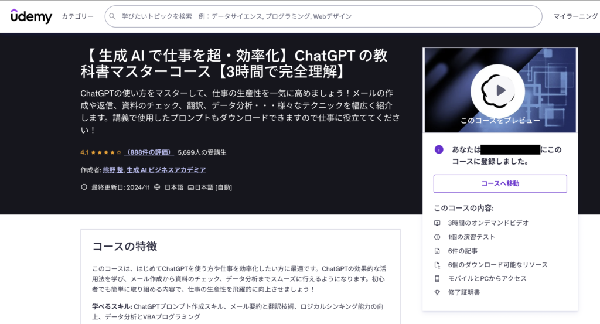This screenshot has width=600, height=324.
Task: Open instructor 熊野 整 profile link
Action: tap(112, 170)
